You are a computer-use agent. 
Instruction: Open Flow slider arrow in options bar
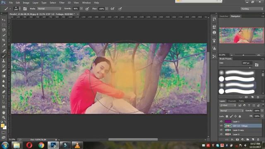[x=107, y=9]
